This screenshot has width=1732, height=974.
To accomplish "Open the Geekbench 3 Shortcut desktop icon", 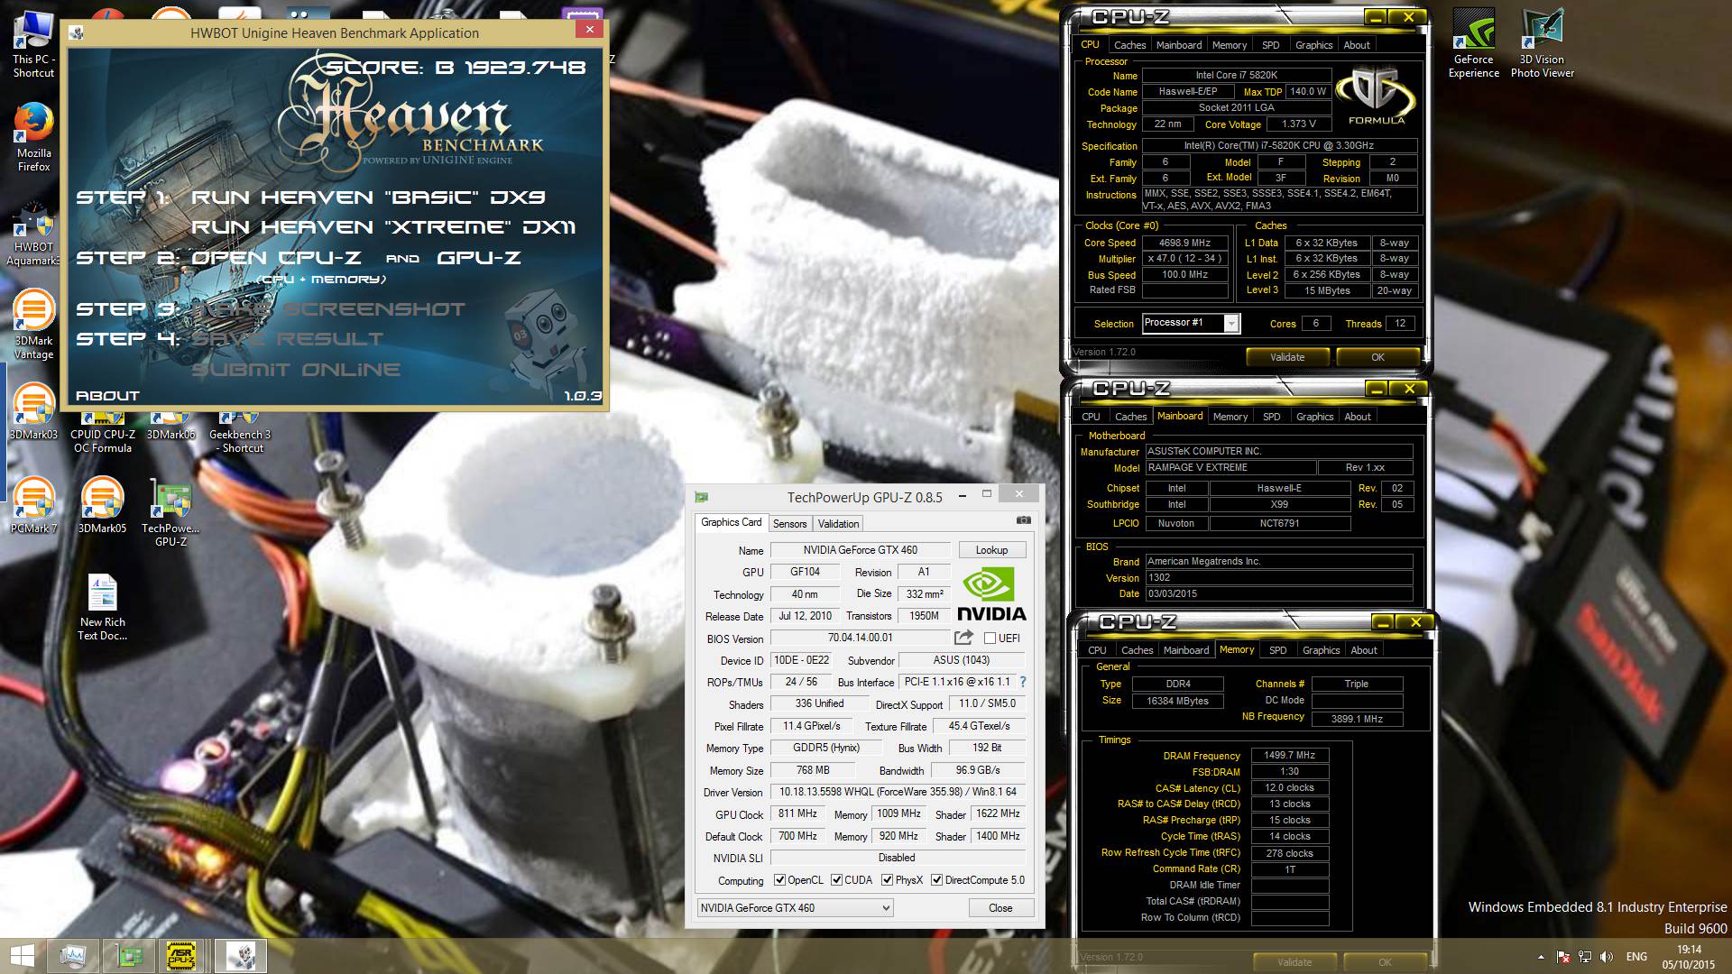I will pos(240,433).
